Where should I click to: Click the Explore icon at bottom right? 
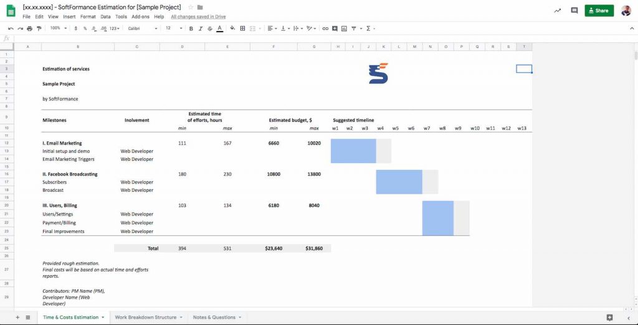point(609,318)
